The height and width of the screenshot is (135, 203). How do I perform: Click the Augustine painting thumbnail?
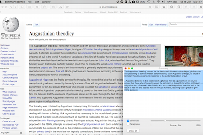184,56
